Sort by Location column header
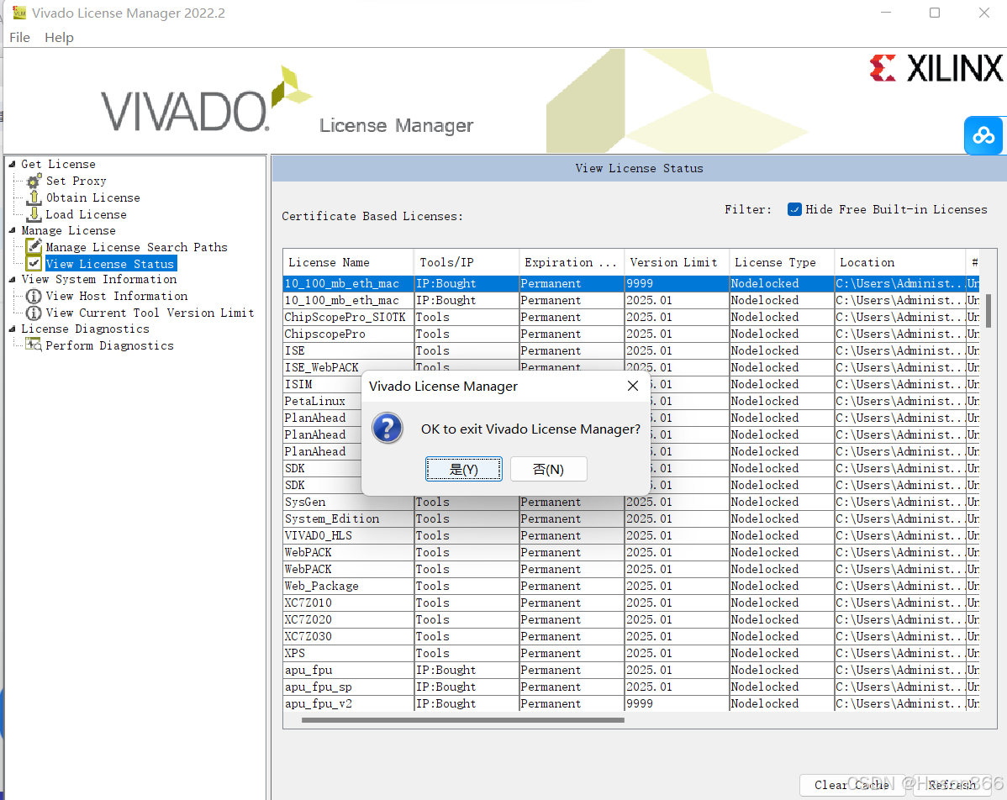1007x800 pixels. pyautogui.click(x=899, y=262)
